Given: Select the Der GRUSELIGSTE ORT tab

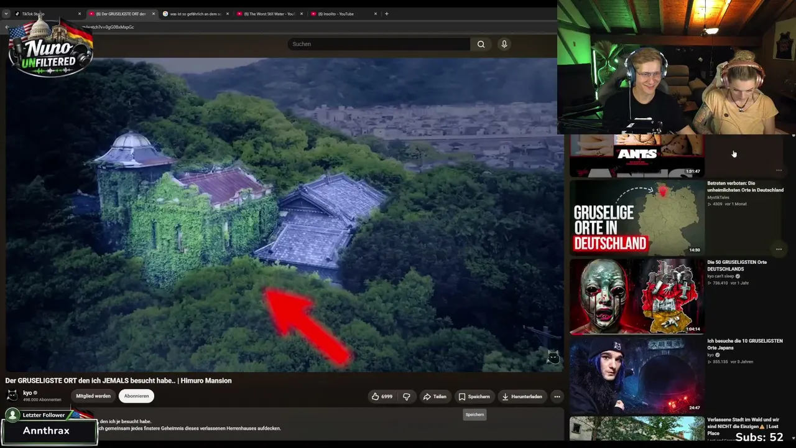Looking at the screenshot, I should pos(121,14).
